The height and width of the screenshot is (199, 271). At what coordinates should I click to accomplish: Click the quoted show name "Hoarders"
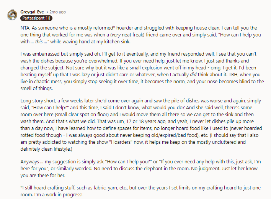[x=121, y=142]
